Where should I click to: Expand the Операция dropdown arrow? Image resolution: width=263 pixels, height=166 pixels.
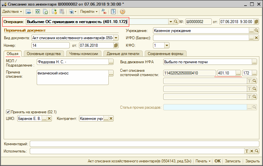click(x=171, y=22)
